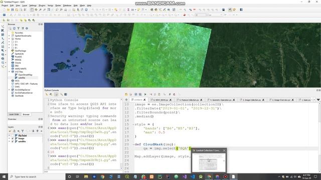Viewport: 321px width, 180px height.
Task: Toggle visibility of the My Point layer
Action: [13, 135]
